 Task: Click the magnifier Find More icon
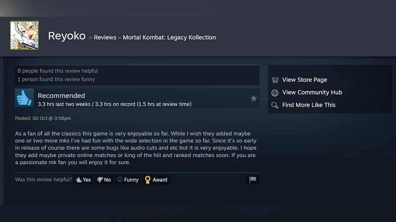coord(275,105)
